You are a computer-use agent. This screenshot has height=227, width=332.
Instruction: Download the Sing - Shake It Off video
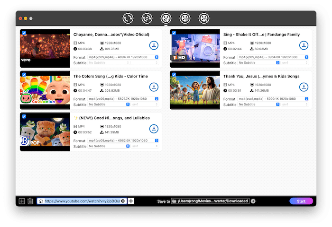point(304,45)
